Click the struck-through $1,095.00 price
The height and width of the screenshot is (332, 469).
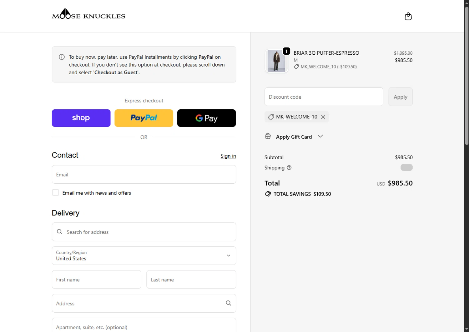pyautogui.click(x=403, y=53)
